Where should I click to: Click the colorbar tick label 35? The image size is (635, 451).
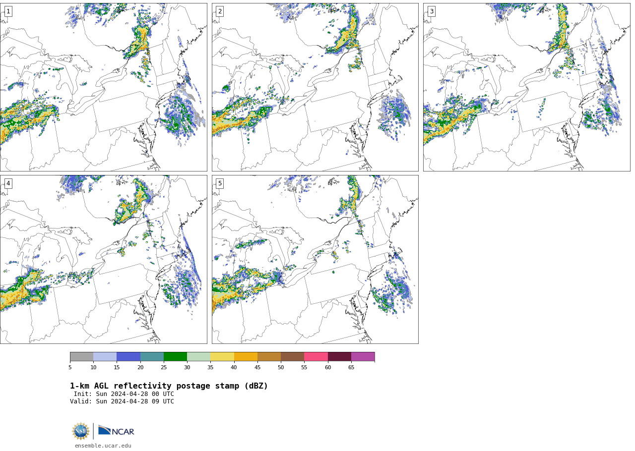pyautogui.click(x=210, y=367)
